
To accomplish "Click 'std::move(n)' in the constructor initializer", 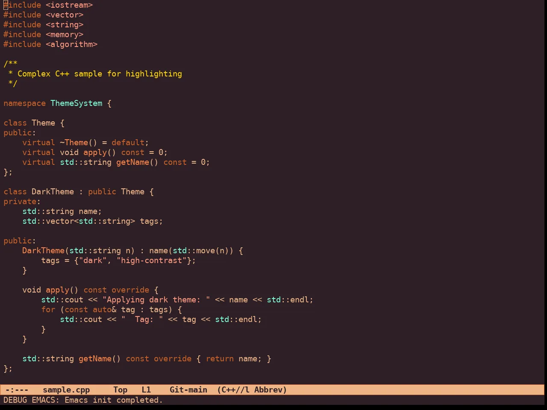I will pos(201,251).
